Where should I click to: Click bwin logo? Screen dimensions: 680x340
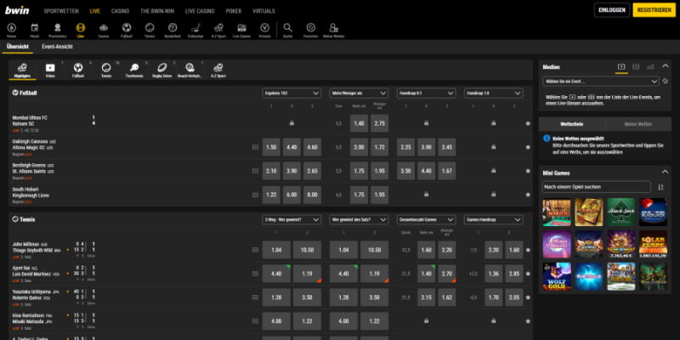17,10
